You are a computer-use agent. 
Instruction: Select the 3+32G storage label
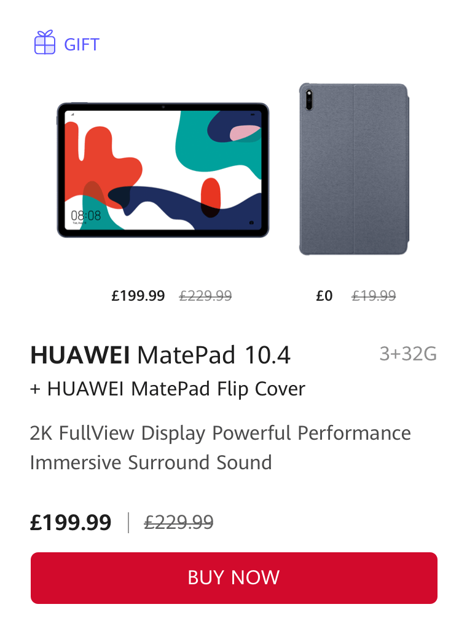(408, 354)
